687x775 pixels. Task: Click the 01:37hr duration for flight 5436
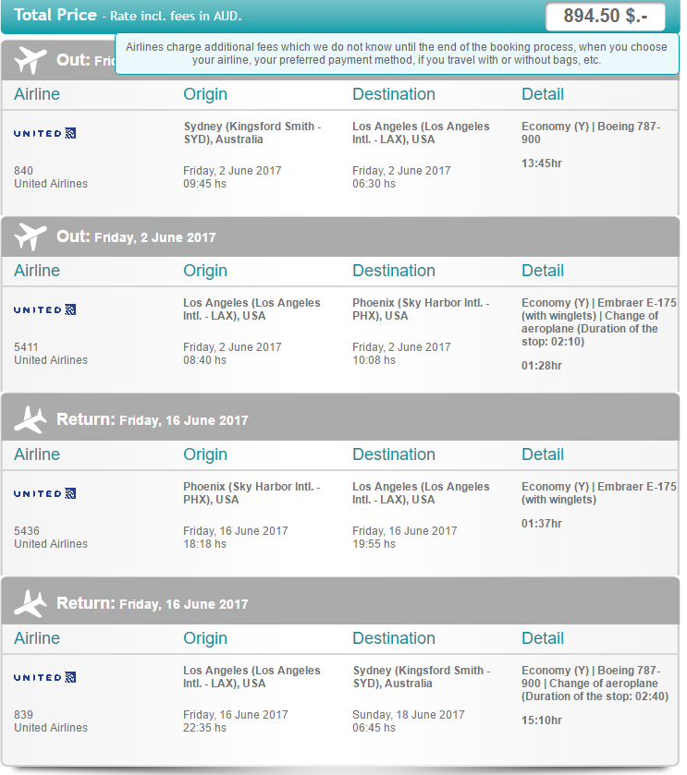(542, 524)
